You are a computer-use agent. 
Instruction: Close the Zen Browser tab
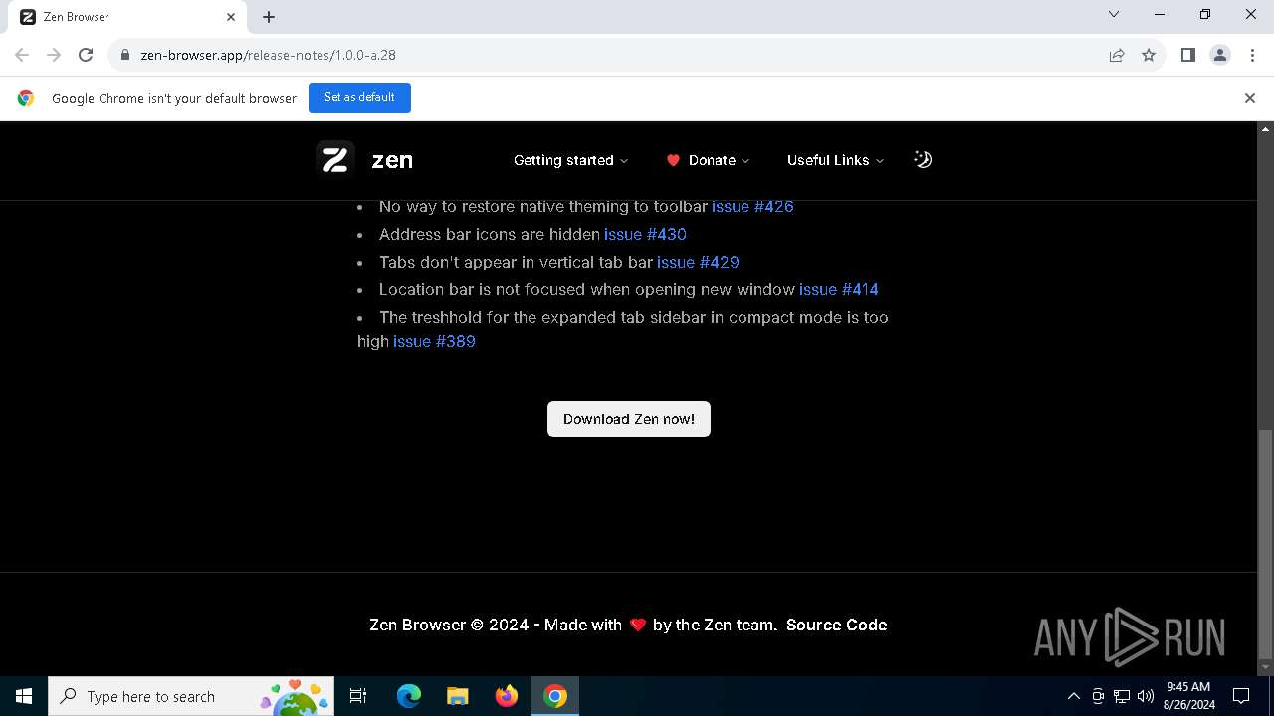click(231, 17)
